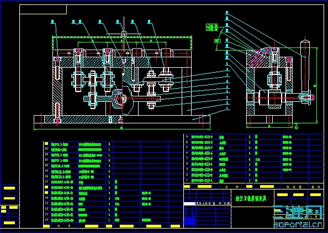Select item number 18 in the parts list
328x233 pixels.
click(46, 176)
